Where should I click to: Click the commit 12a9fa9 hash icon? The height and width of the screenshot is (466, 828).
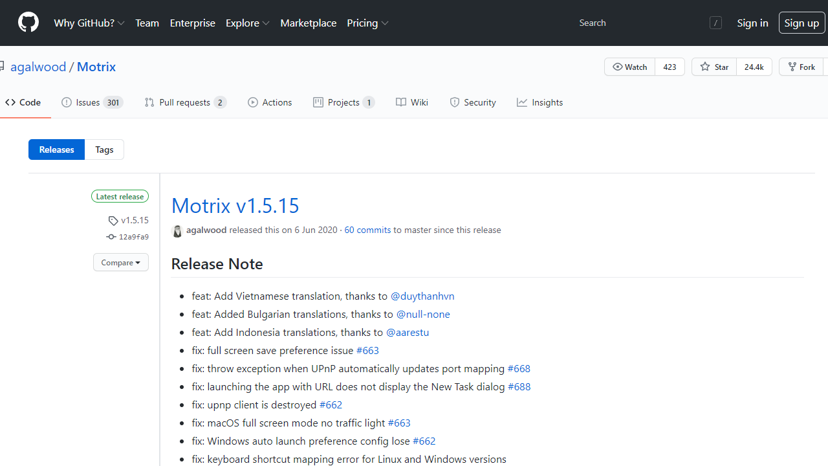point(111,237)
